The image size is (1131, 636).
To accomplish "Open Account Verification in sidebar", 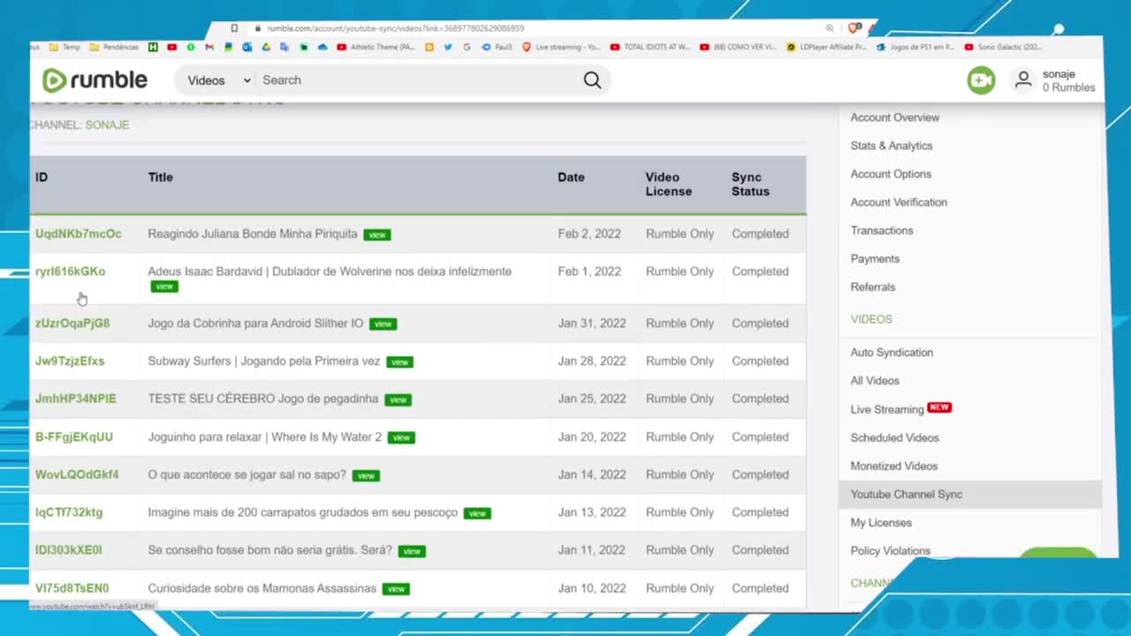I will [899, 202].
